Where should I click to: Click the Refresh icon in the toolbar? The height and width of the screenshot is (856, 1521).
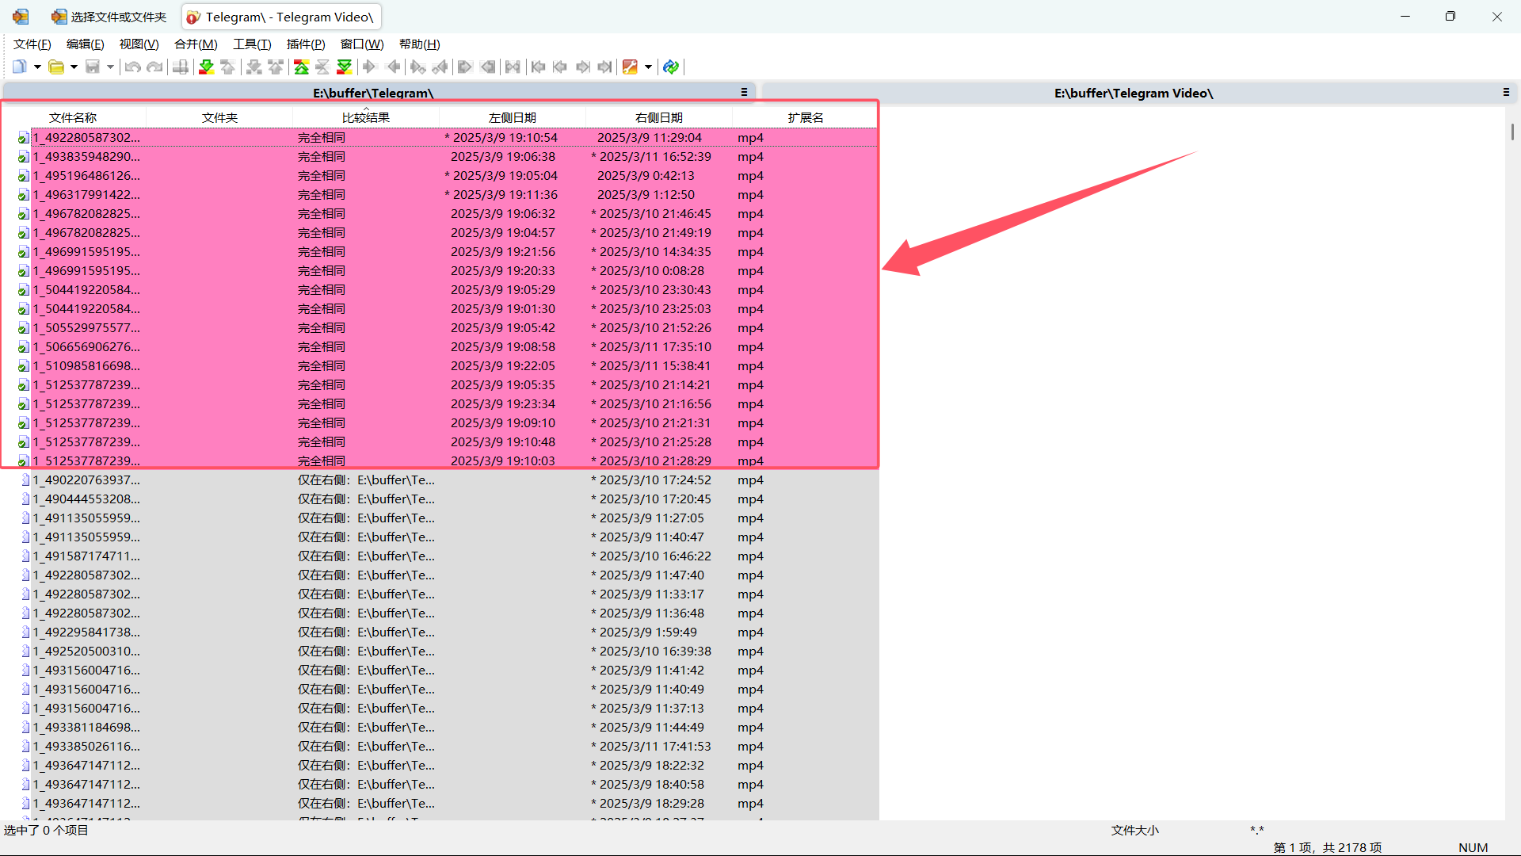pyautogui.click(x=671, y=67)
